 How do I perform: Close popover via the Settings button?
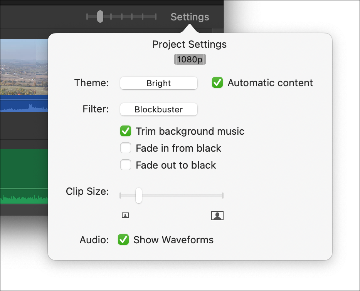pyautogui.click(x=190, y=17)
